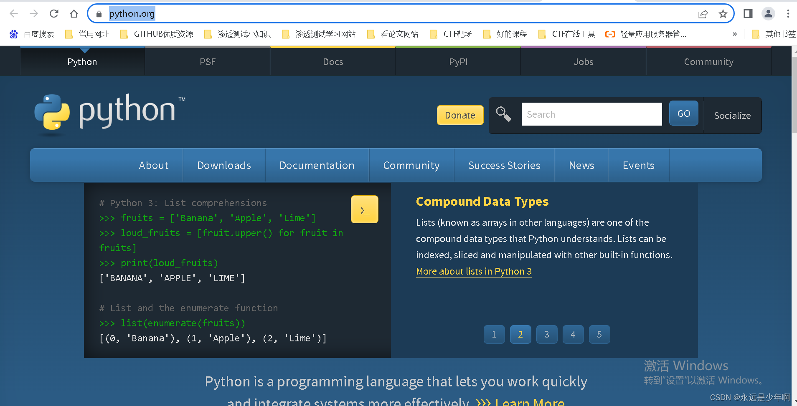Click the browser back arrow
Viewport: 797px width, 406px height.
pos(14,14)
